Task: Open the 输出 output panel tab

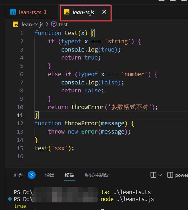Action: (49, 175)
